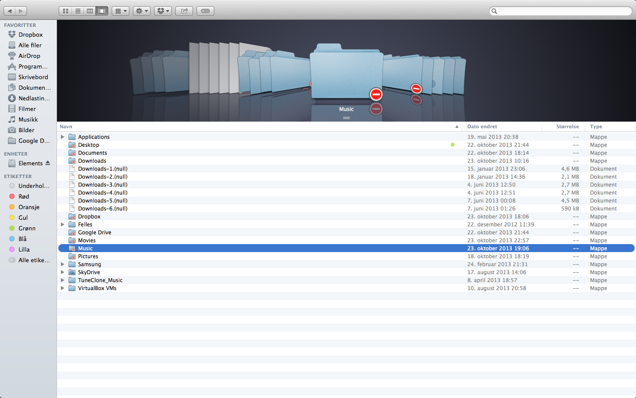The image size is (636, 398).
Task: Focus the search field
Action: coord(561,11)
